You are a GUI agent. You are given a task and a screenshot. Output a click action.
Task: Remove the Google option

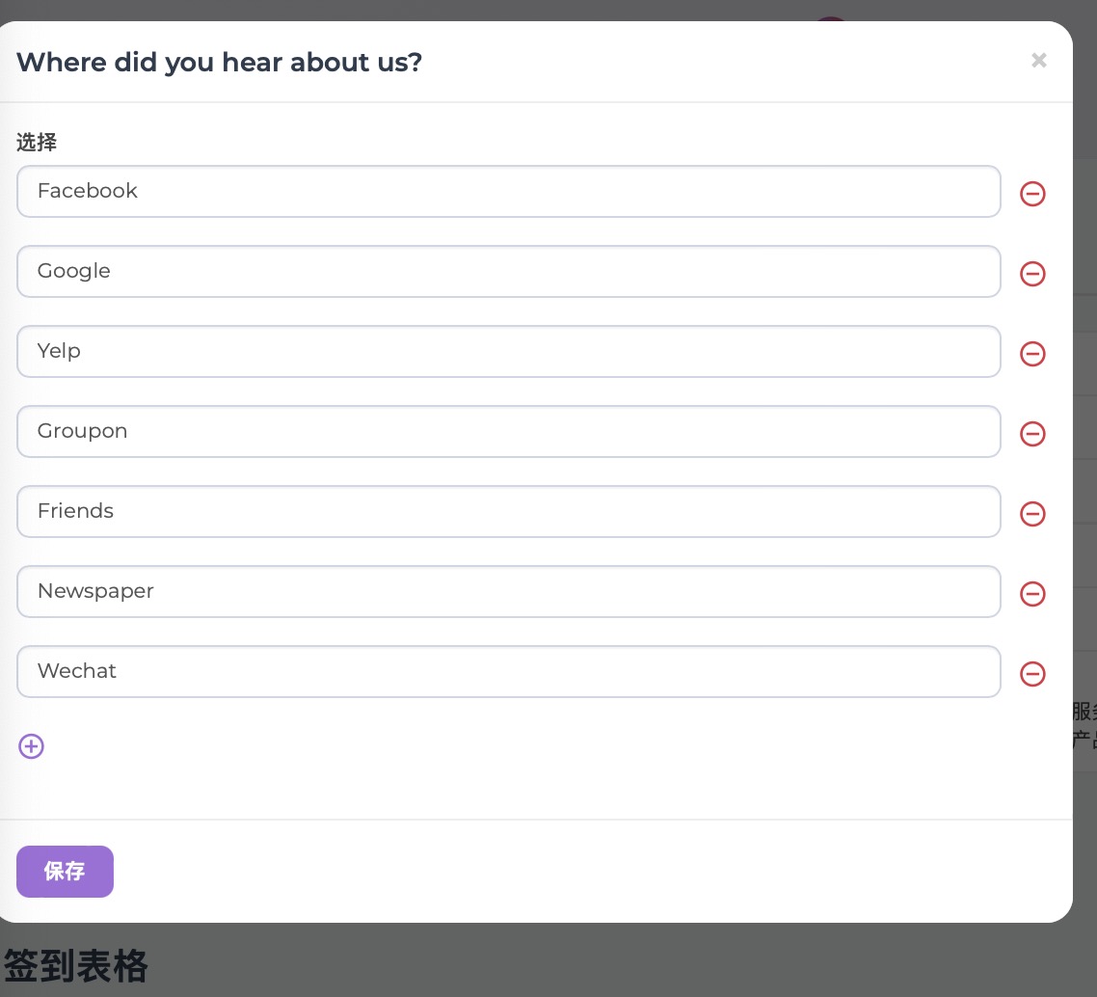tap(1032, 274)
